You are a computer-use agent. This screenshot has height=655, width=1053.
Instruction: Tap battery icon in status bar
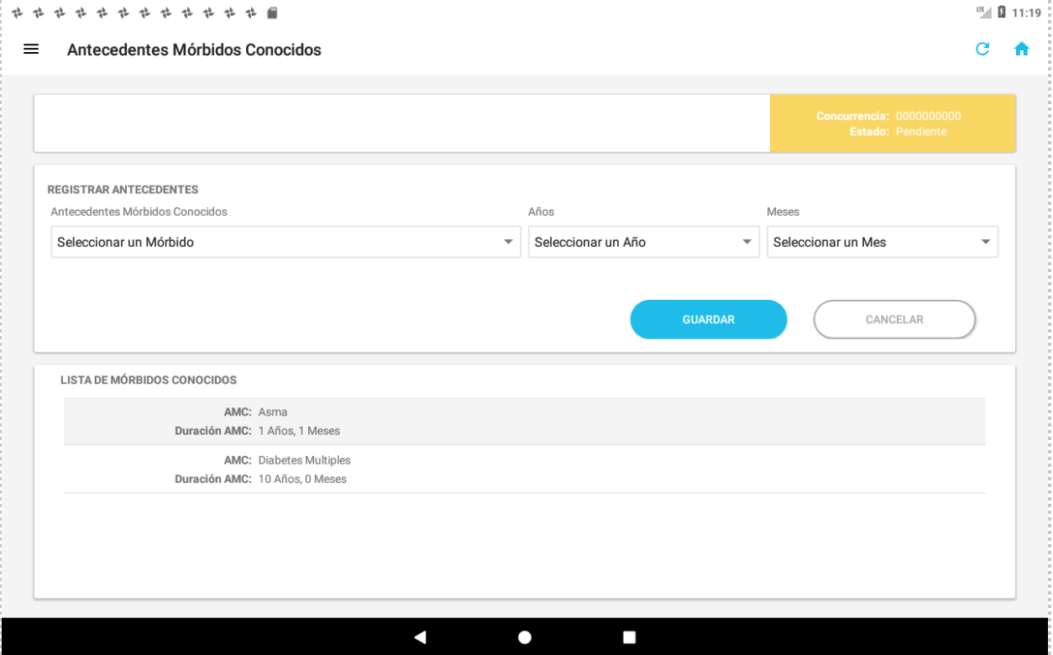(1001, 13)
